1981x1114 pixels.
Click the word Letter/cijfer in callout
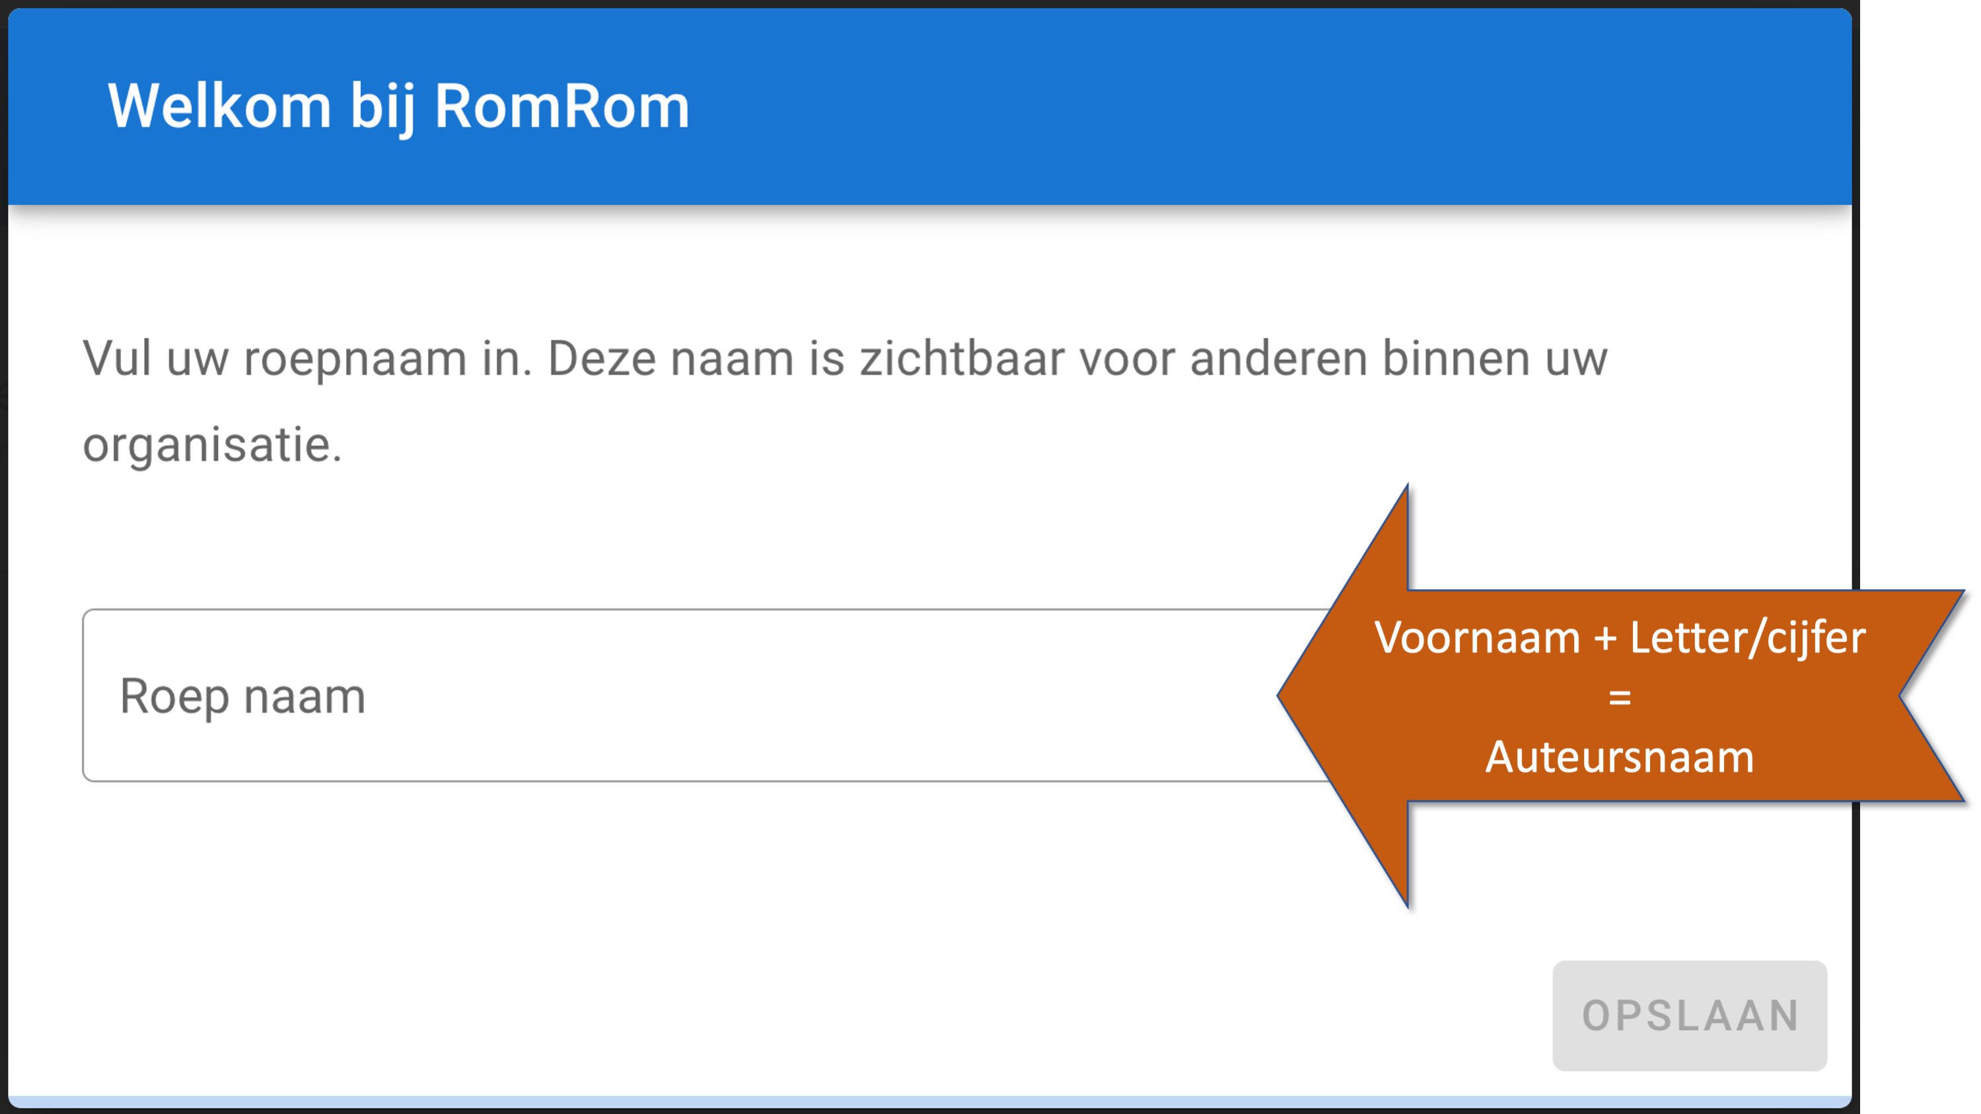click(x=1748, y=637)
